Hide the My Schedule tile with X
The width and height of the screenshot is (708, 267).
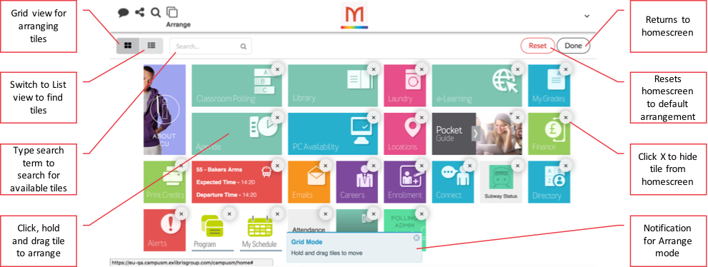[x=277, y=213]
